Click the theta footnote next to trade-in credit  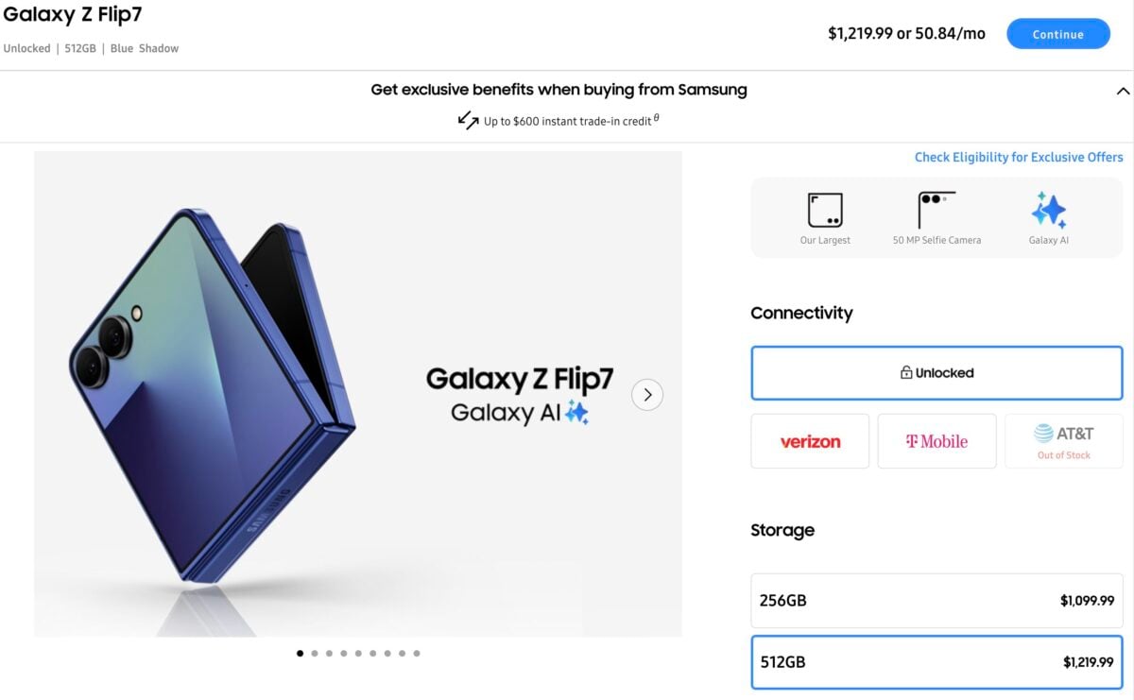pyautogui.click(x=655, y=117)
